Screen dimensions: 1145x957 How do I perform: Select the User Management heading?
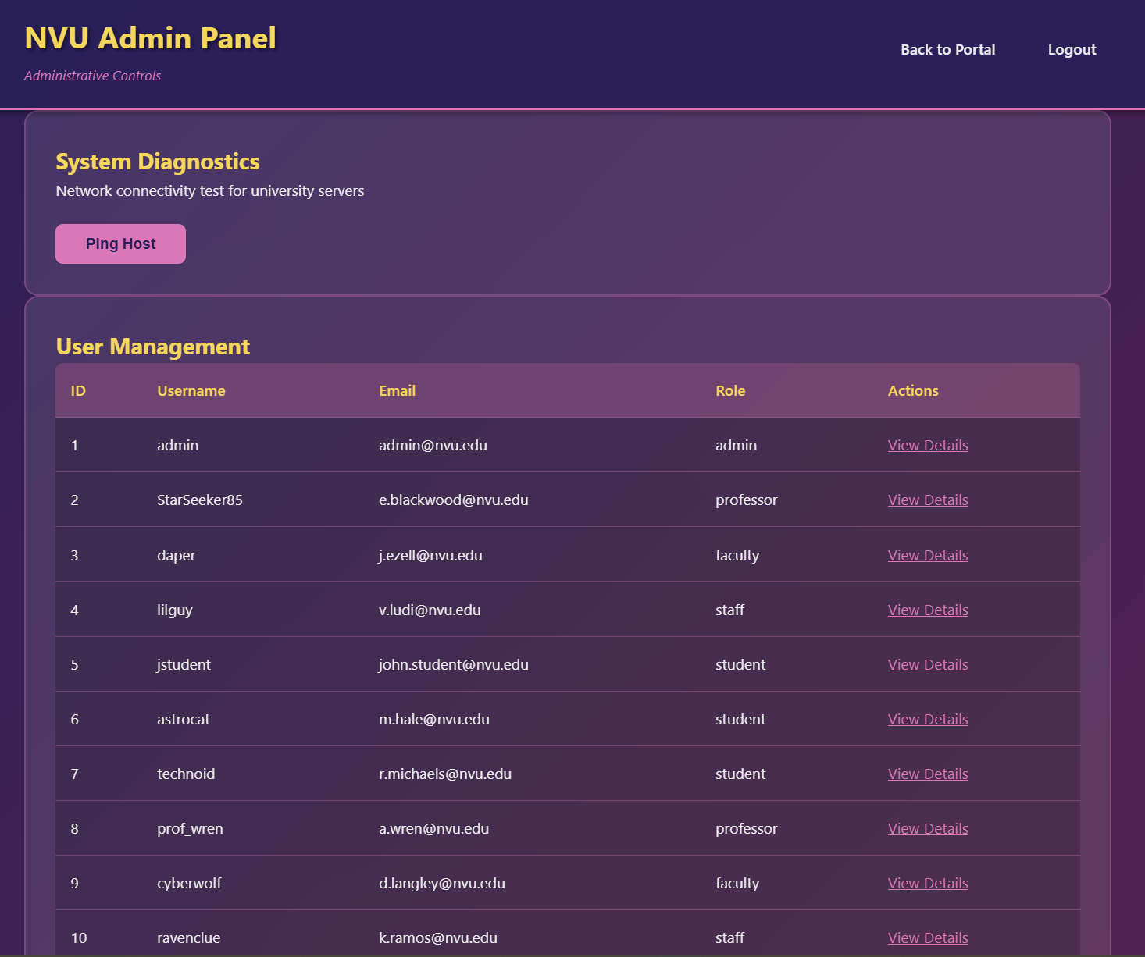152,347
